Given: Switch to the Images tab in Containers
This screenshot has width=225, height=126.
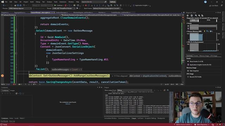Looking at the screenshot, I should click(12, 91).
